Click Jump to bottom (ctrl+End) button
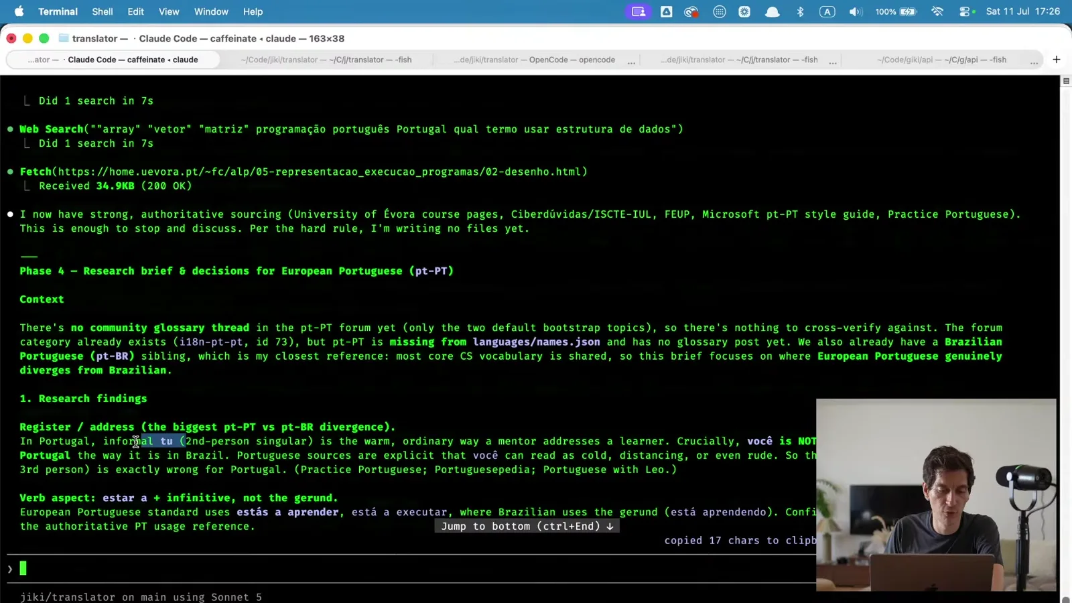1072x603 pixels. tap(527, 527)
